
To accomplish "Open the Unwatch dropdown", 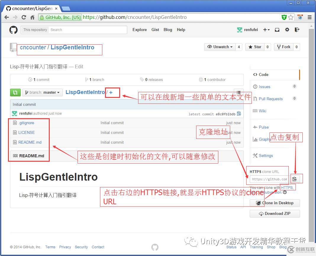I will pyautogui.click(x=220, y=47).
